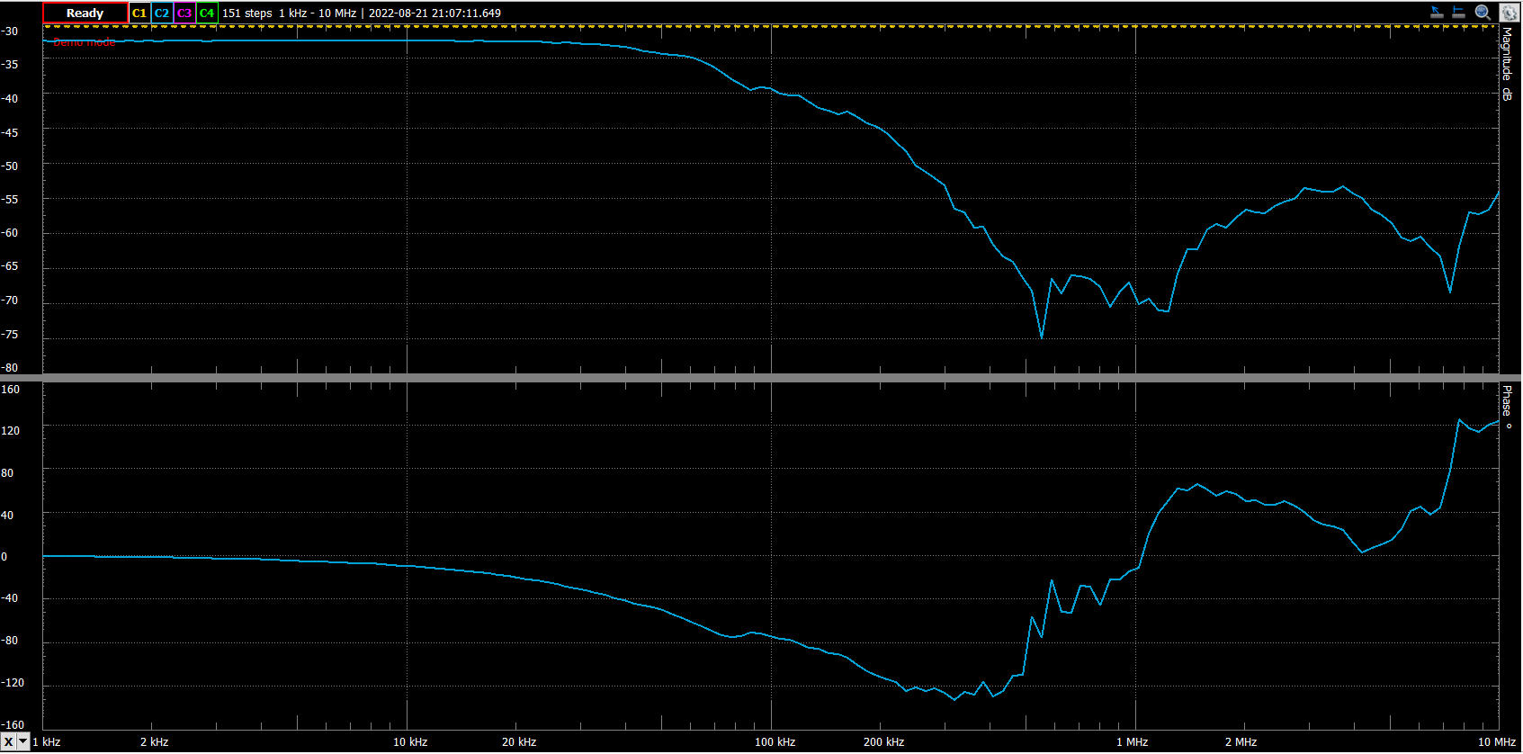The height and width of the screenshot is (754, 1523).
Task: Toggle channel C1 trace
Action: click(139, 13)
